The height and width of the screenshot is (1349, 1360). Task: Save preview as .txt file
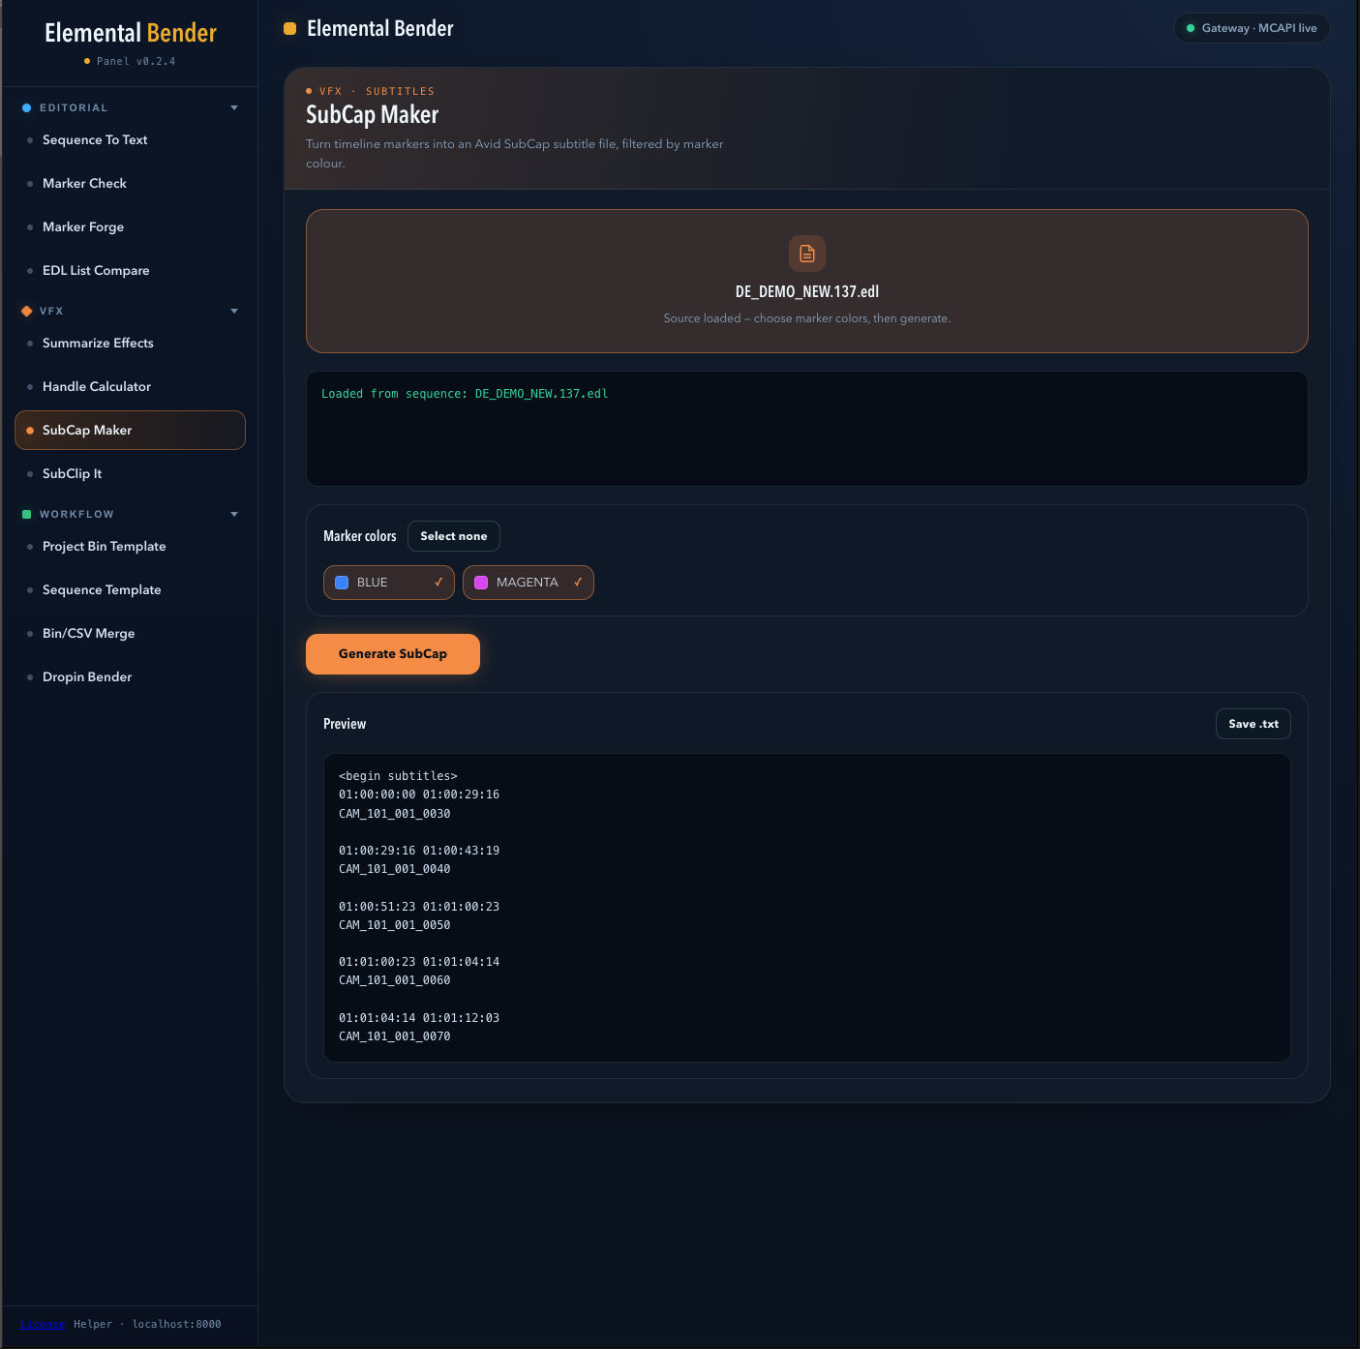1254,724
